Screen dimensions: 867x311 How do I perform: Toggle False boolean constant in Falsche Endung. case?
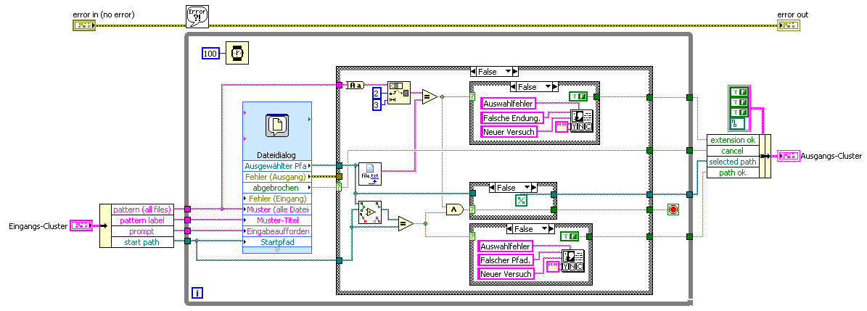click(579, 97)
